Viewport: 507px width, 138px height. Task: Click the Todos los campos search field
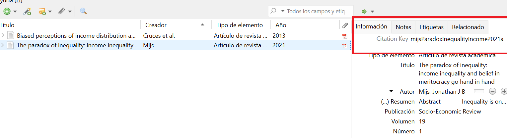coord(315,11)
